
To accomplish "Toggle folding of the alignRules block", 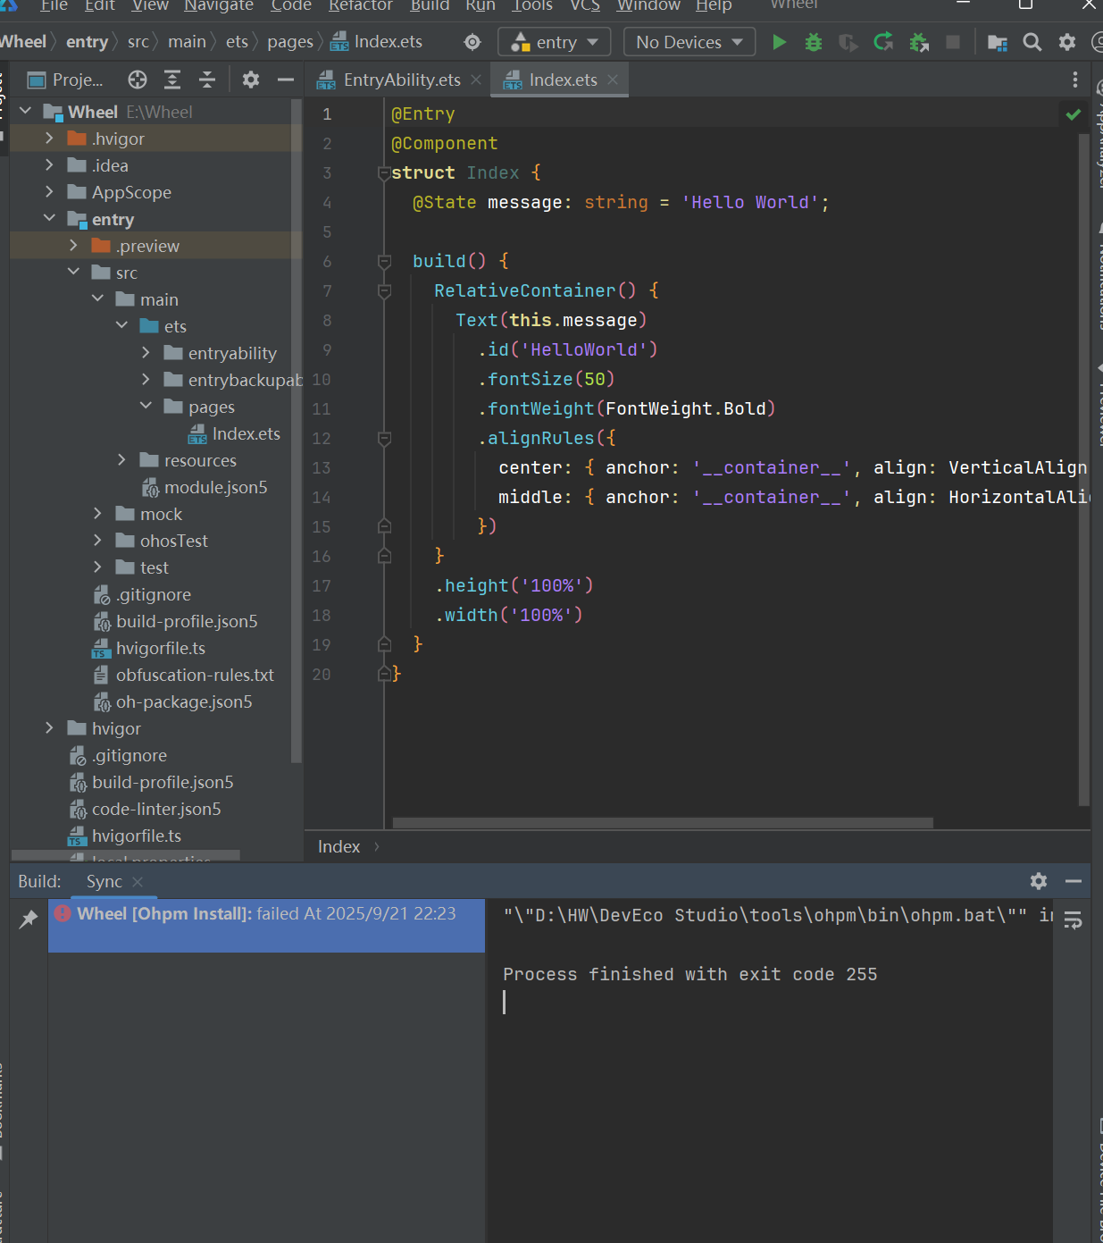I will tap(385, 438).
